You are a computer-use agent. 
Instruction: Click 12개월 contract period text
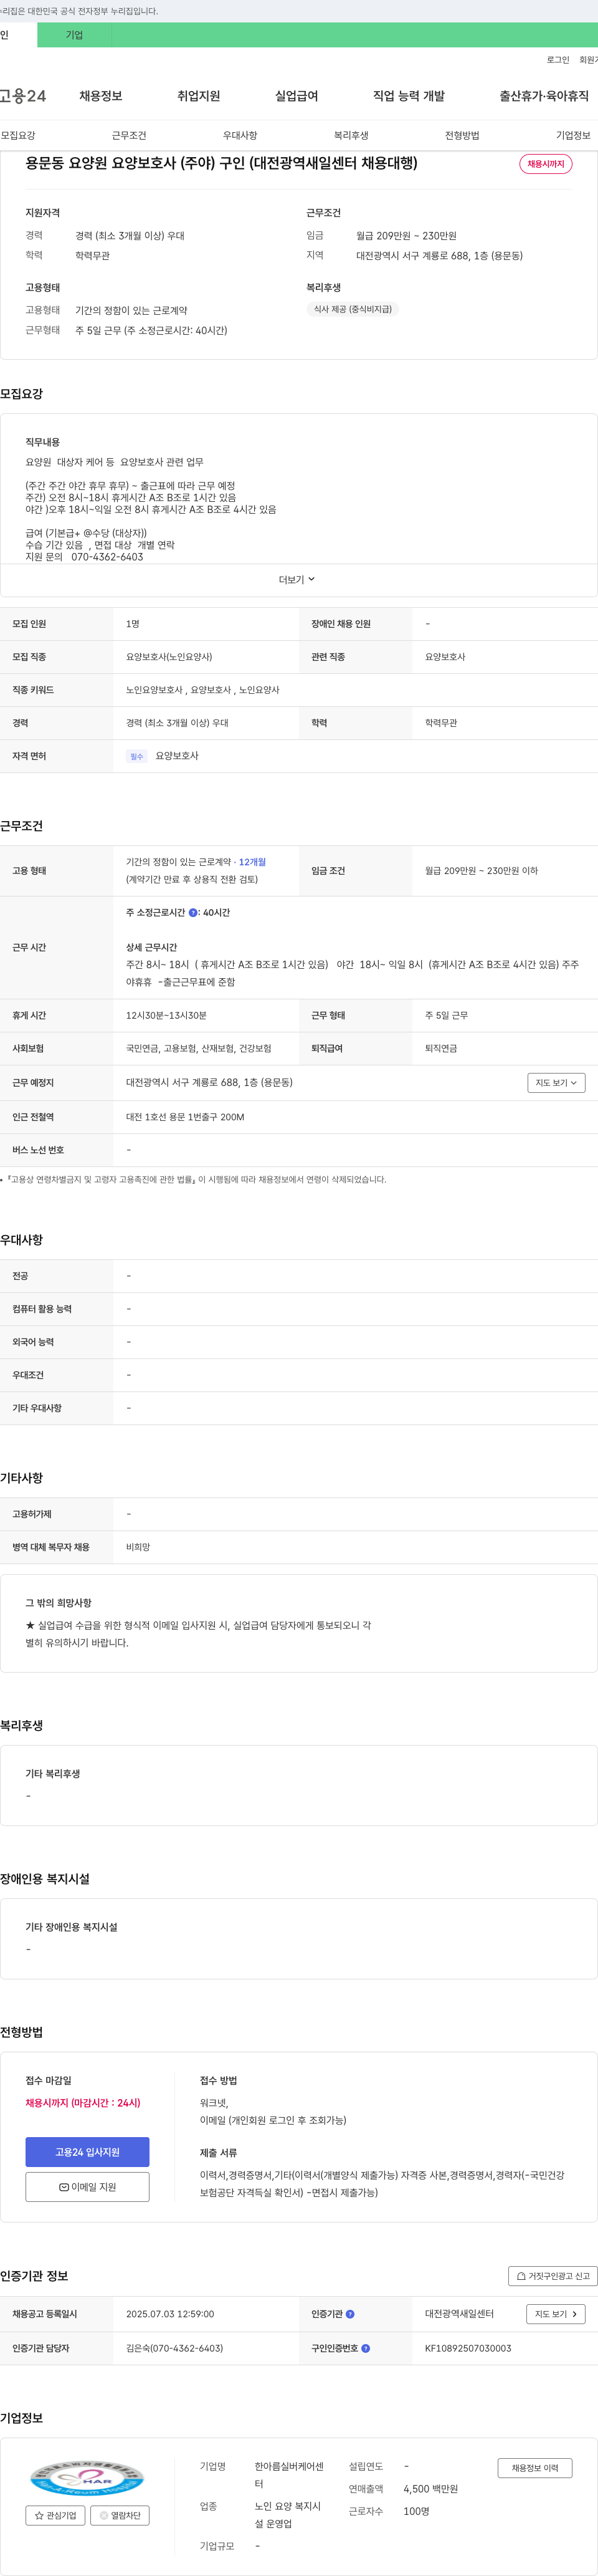click(x=252, y=862)
